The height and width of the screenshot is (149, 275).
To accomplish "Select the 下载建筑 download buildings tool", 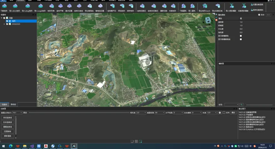I will point(183,6).
